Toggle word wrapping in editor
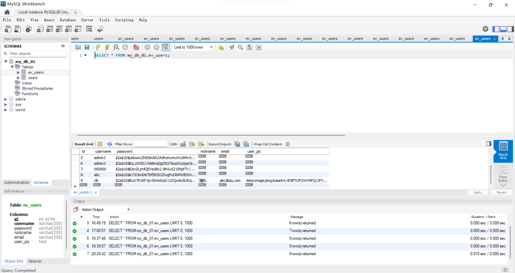The height and width of the screenshot is (273, 515). (259, 47)
